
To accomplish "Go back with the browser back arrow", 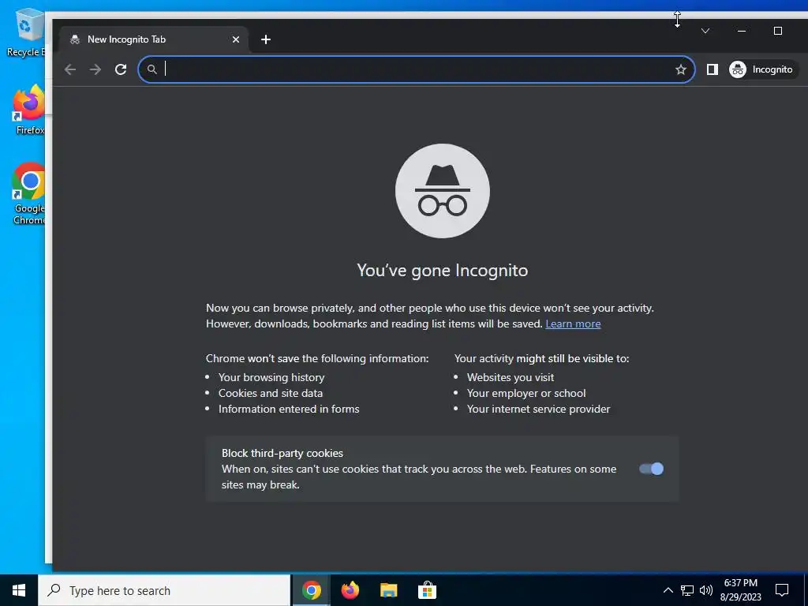I will pyautogui.click(x=70, y=69).
